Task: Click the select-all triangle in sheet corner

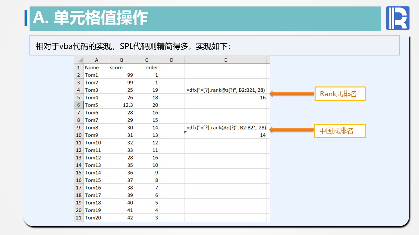Action: pos(79,60)
